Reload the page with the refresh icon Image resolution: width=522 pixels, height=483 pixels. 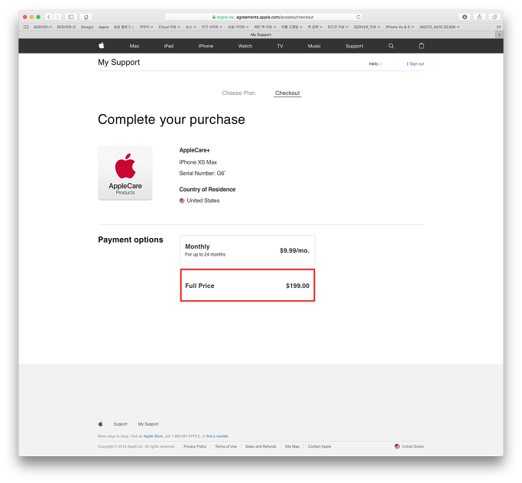(x=358, y=17)
